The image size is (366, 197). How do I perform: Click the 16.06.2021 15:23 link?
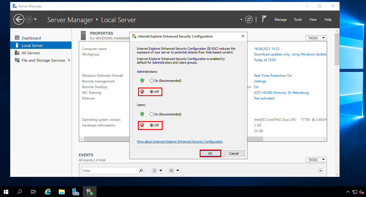(267, 49)
